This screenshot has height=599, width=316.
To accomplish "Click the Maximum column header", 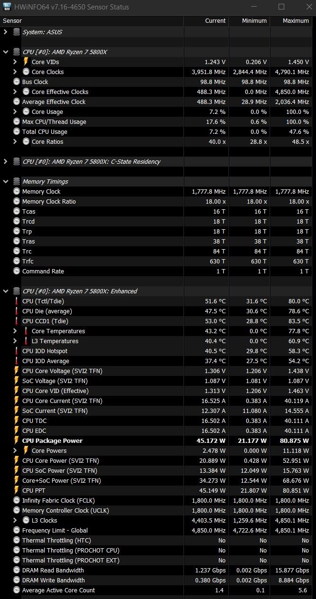I will click(x=295, y=21).
